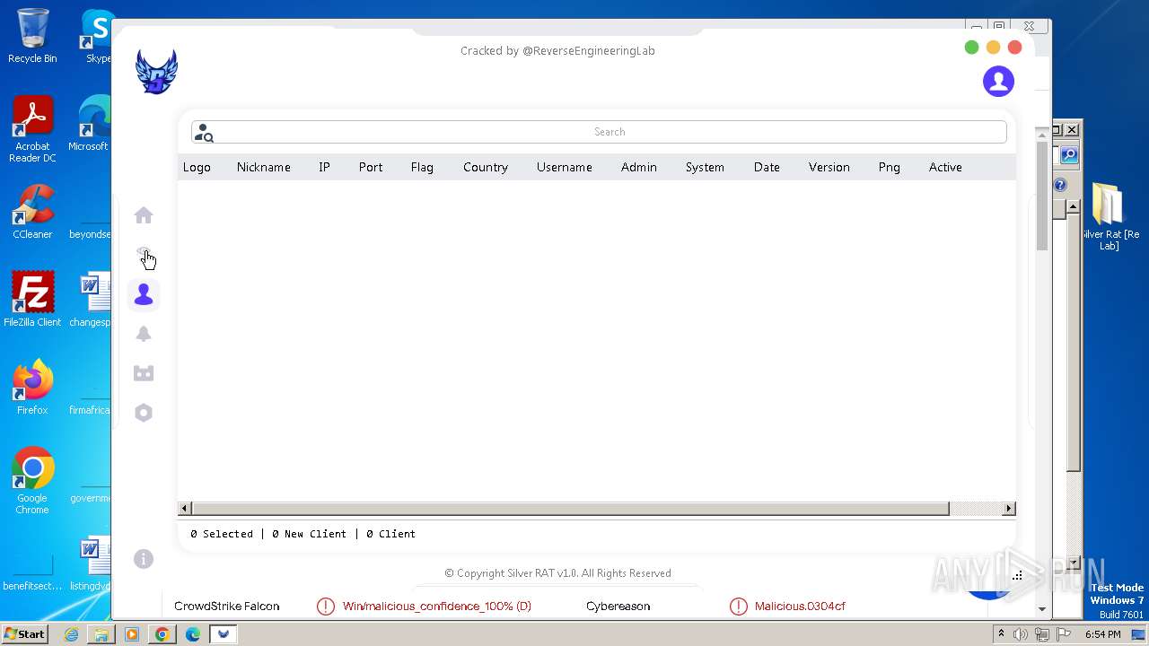1149x646 pixels.
Task: Click the blue help icon in the back window
Action: [x=1060, y=185]
